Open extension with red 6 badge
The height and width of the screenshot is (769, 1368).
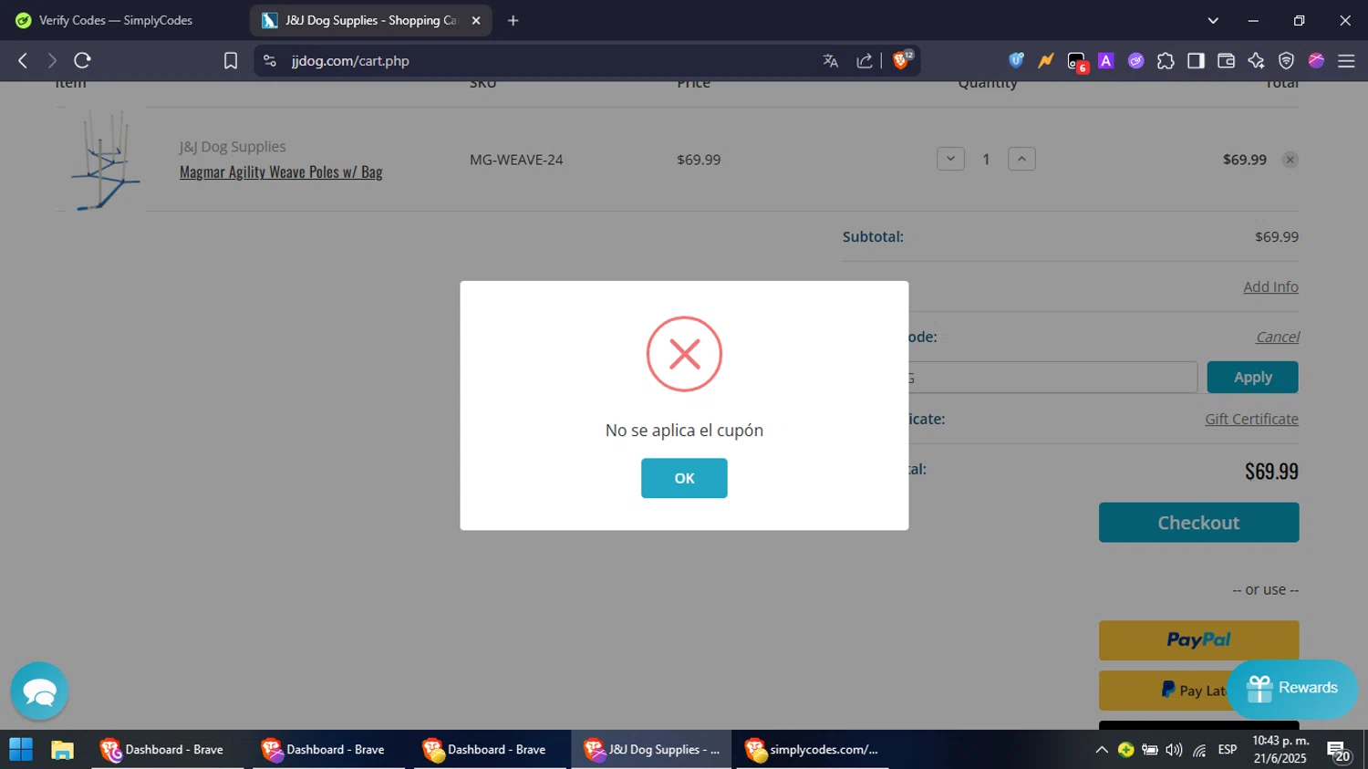point(1077,62)
